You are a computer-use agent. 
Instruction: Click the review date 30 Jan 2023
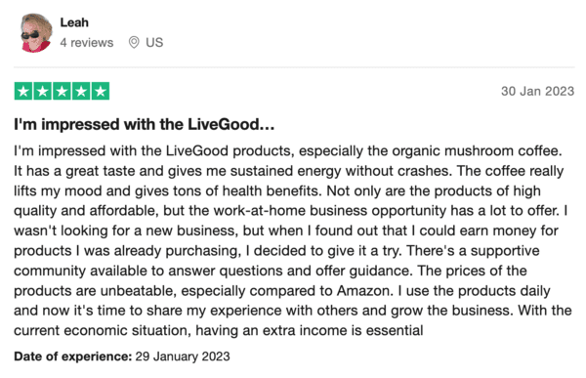(537, 91)
